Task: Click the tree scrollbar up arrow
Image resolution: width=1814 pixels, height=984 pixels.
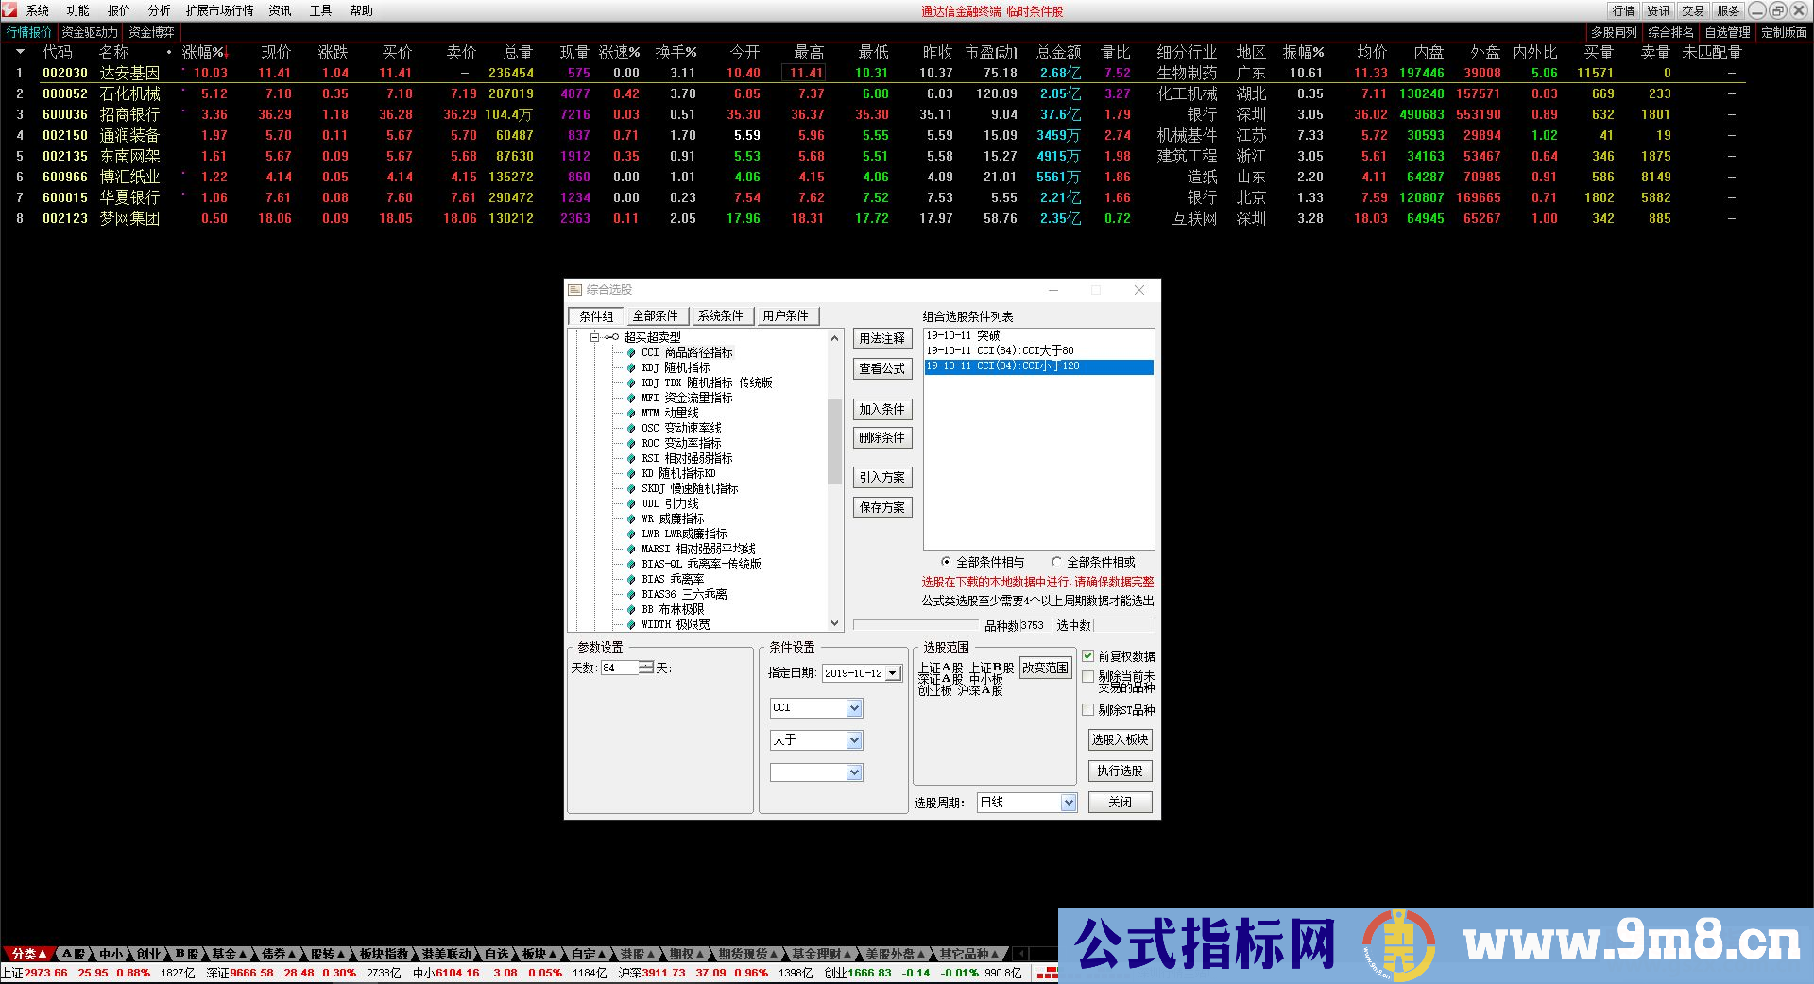Action: point(834,337)
